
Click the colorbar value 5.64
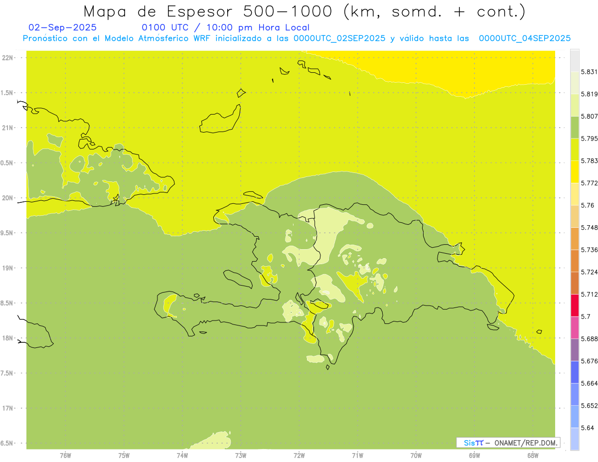click(x=588, y=428)
